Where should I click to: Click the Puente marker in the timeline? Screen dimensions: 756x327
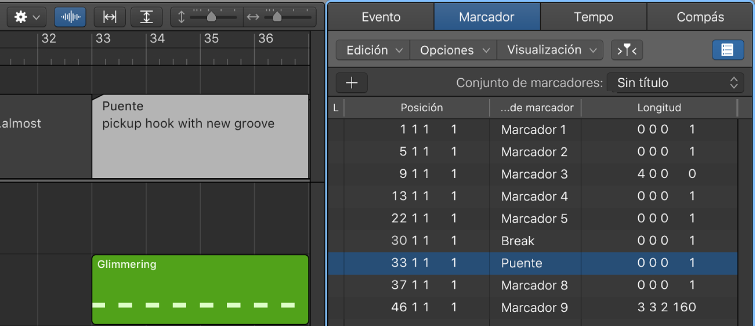click(x=200, y=136)
